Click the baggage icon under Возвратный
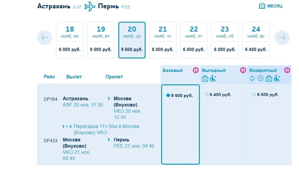Screen dimensions: 299x170 [x=269, y=78]
